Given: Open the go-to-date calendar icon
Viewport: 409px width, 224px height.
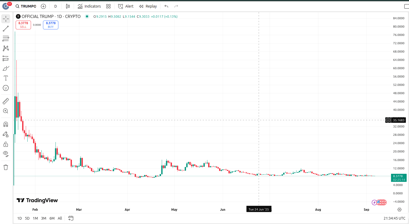Looking at the screenshot, I should tap(71, 218).
